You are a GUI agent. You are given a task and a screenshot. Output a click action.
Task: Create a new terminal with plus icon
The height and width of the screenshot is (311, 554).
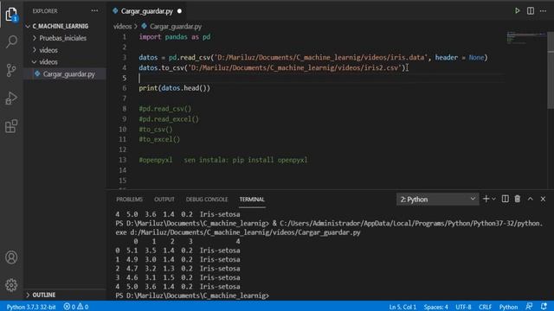486,199
